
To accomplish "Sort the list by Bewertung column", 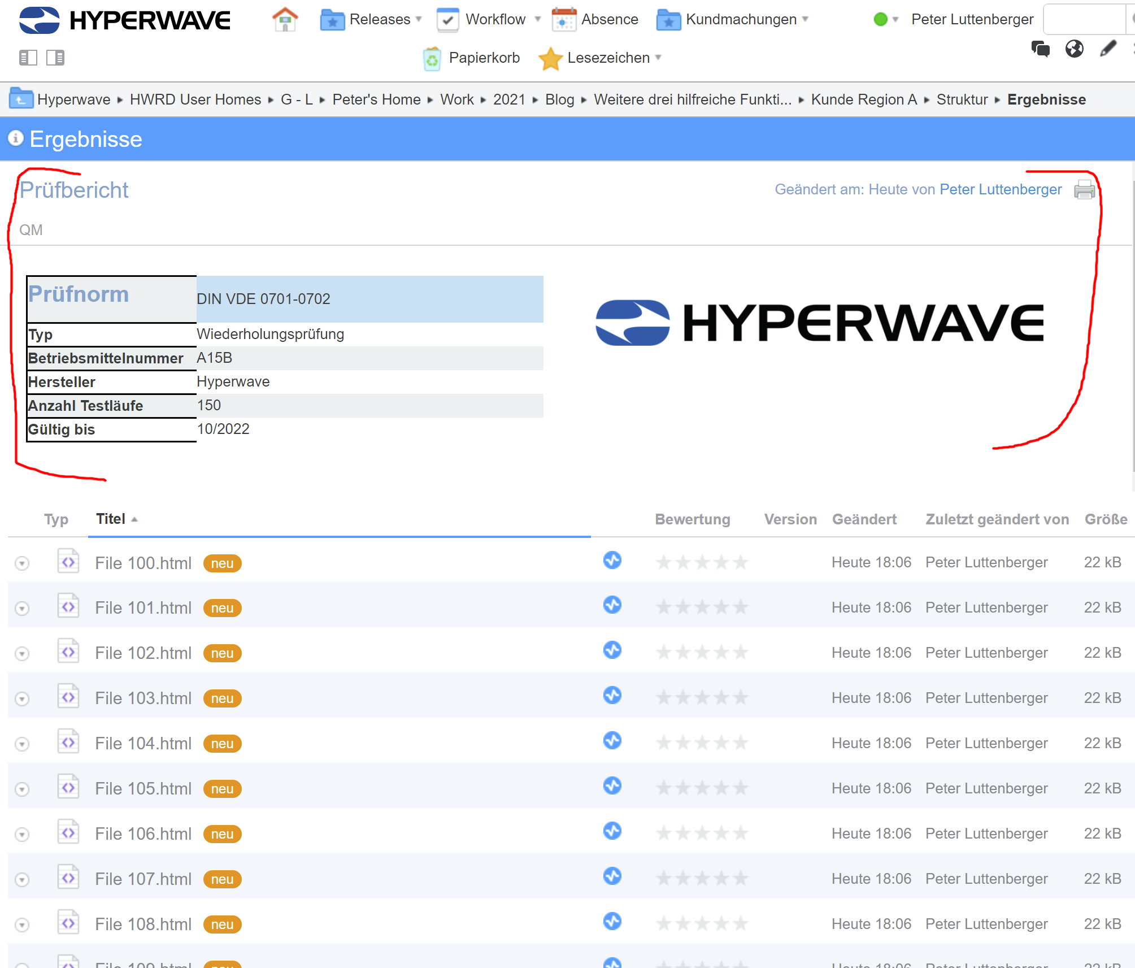I will click(x=693, y=519).
